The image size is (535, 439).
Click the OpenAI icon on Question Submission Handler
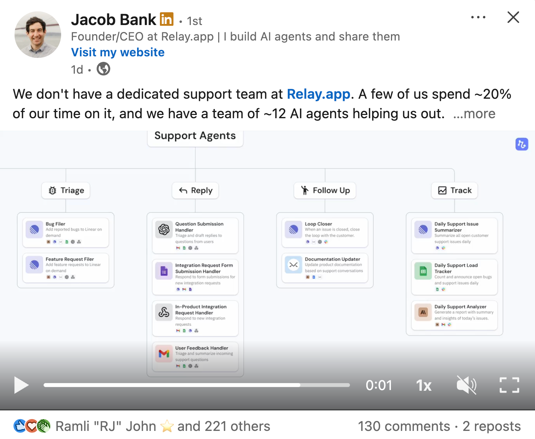coord(164,230)
